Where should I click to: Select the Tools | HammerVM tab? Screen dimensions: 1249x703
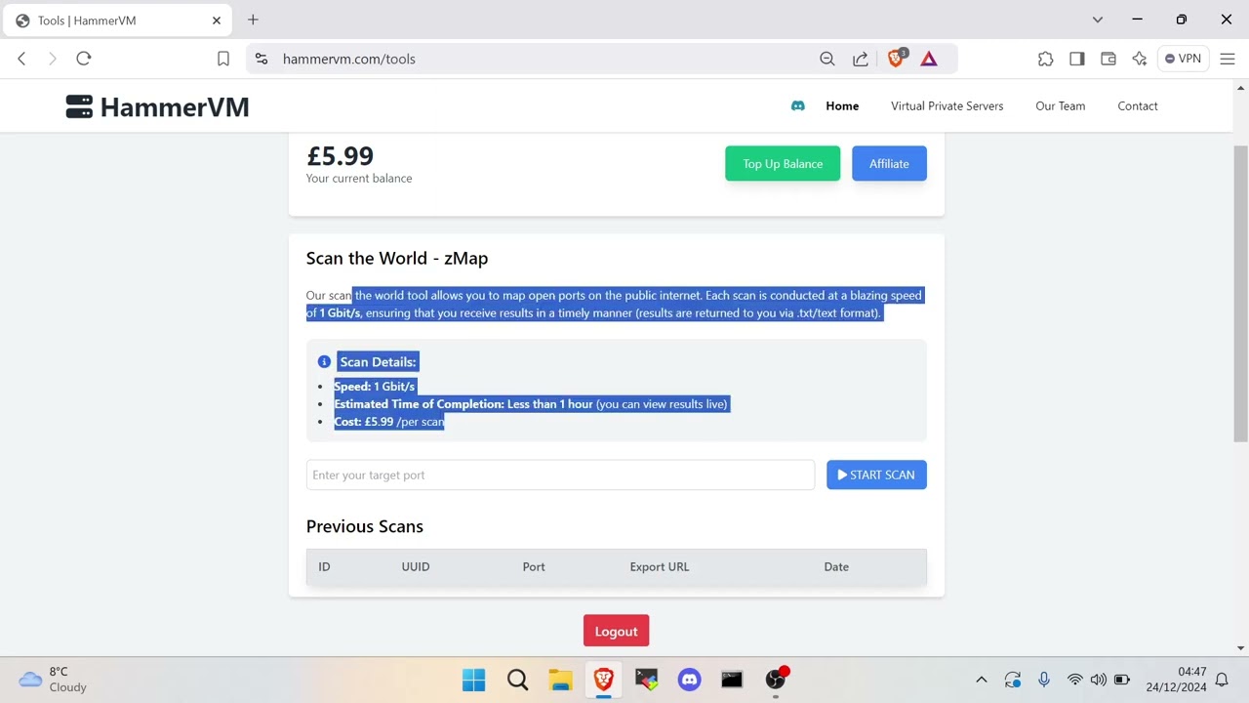(119, 20)
